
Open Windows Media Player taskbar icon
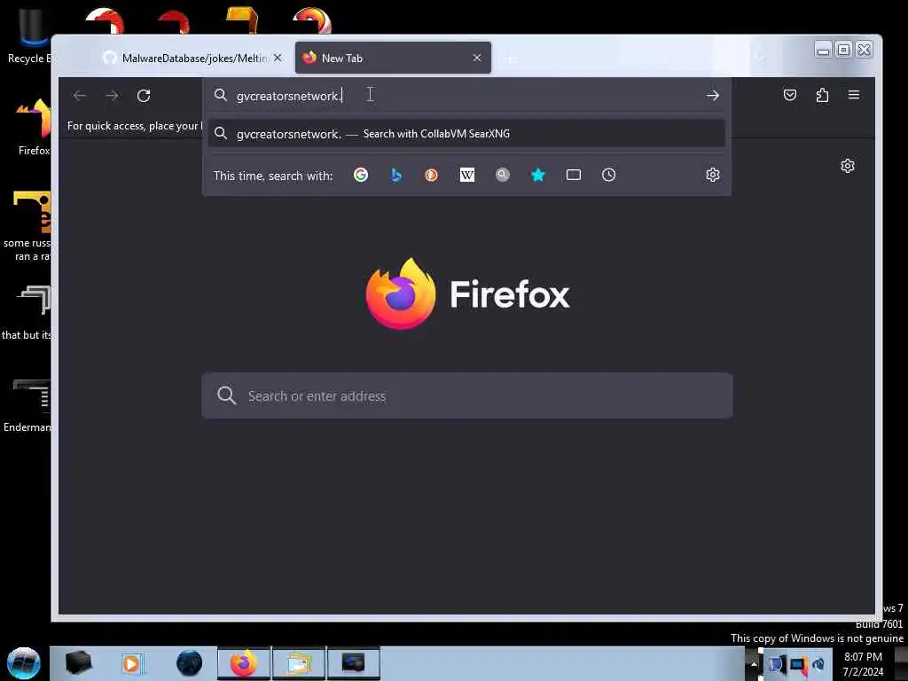coord(131,663)
